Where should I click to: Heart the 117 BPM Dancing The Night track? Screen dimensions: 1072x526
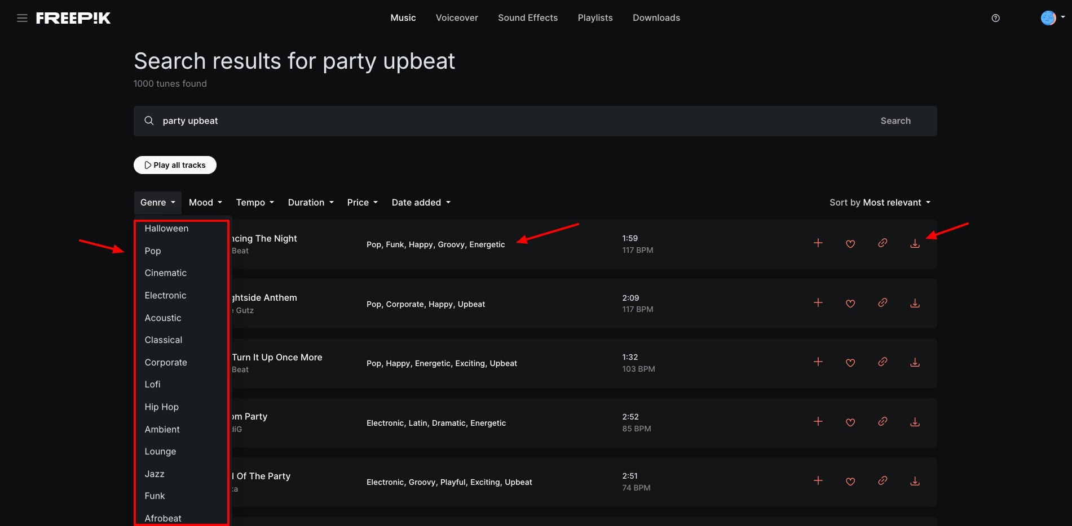click(x=850, y=244)
